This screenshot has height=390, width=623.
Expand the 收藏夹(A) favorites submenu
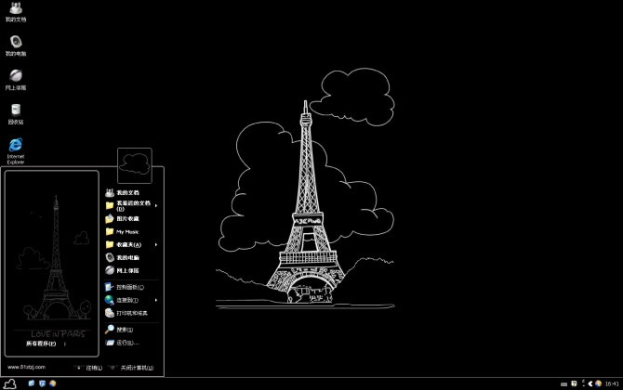pos(131,245)
